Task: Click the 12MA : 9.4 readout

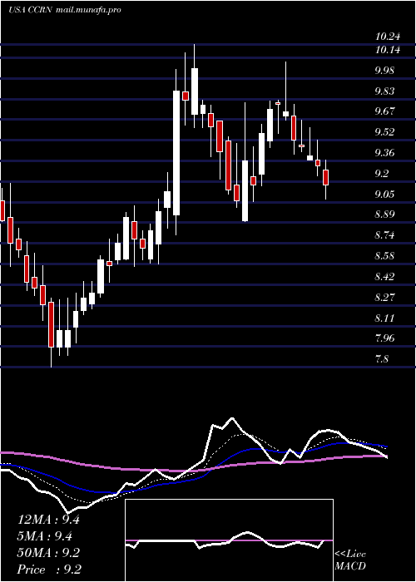Action: (x=48, y=520)
